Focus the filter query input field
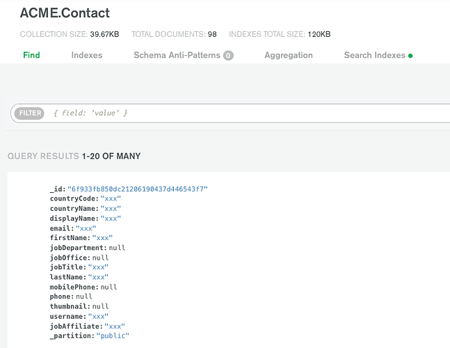 (243, 113)
